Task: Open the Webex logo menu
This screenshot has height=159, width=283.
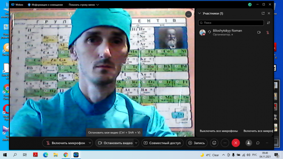Action: [x=17, y=5]
